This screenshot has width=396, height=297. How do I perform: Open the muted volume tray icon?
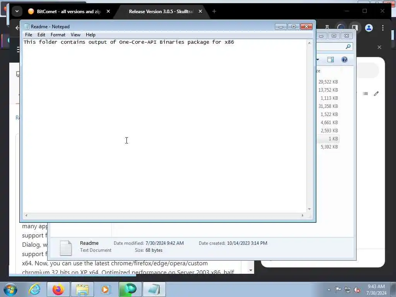357,290
